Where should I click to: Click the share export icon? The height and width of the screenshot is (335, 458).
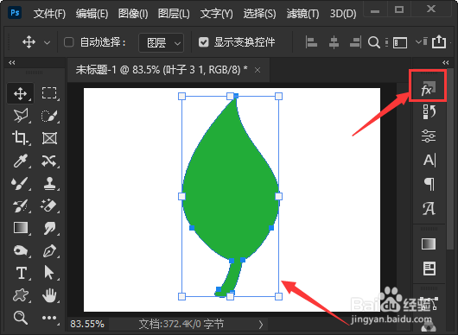click(439, 41)
